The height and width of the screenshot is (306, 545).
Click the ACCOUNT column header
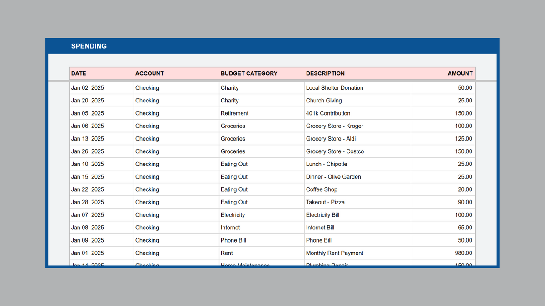tap(176, 73)
